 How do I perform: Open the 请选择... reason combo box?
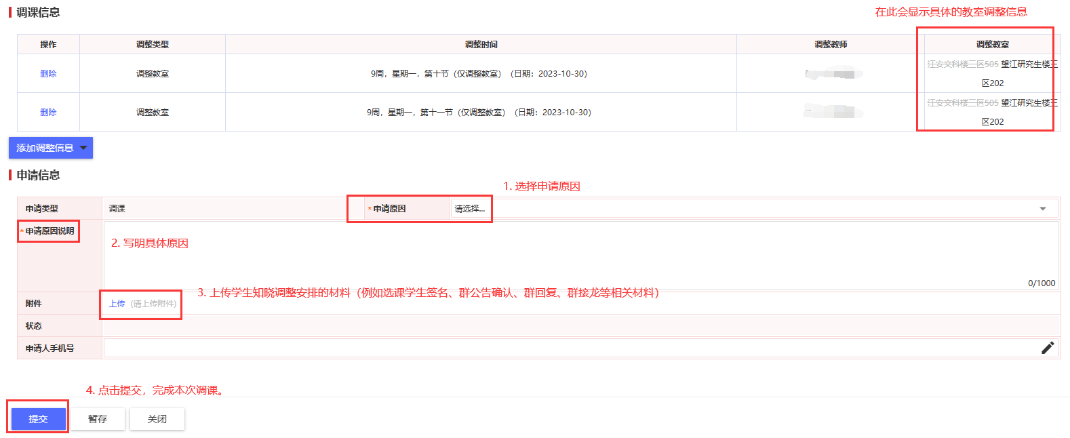tap(469, 209)
